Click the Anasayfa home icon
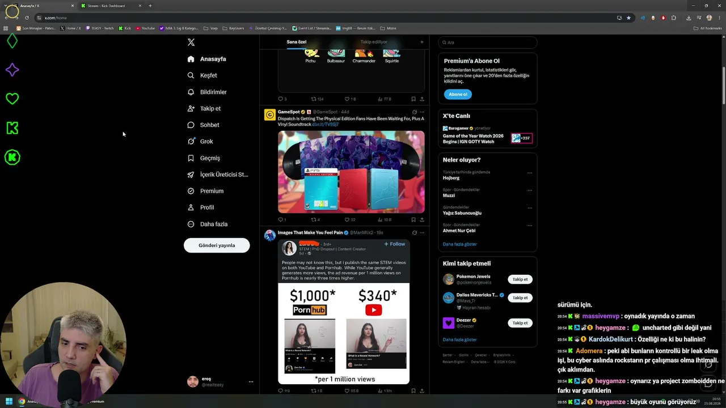The image size is (726, 408). (191, 59)
